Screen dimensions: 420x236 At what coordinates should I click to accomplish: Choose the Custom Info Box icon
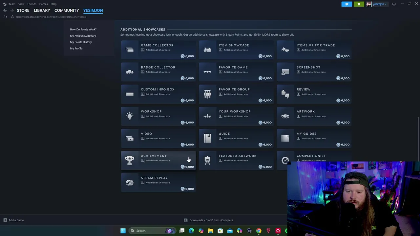[x=130, y=94]
